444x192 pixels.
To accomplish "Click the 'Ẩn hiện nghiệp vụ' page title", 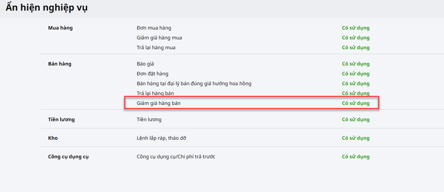I will click(x=47, y=8).
